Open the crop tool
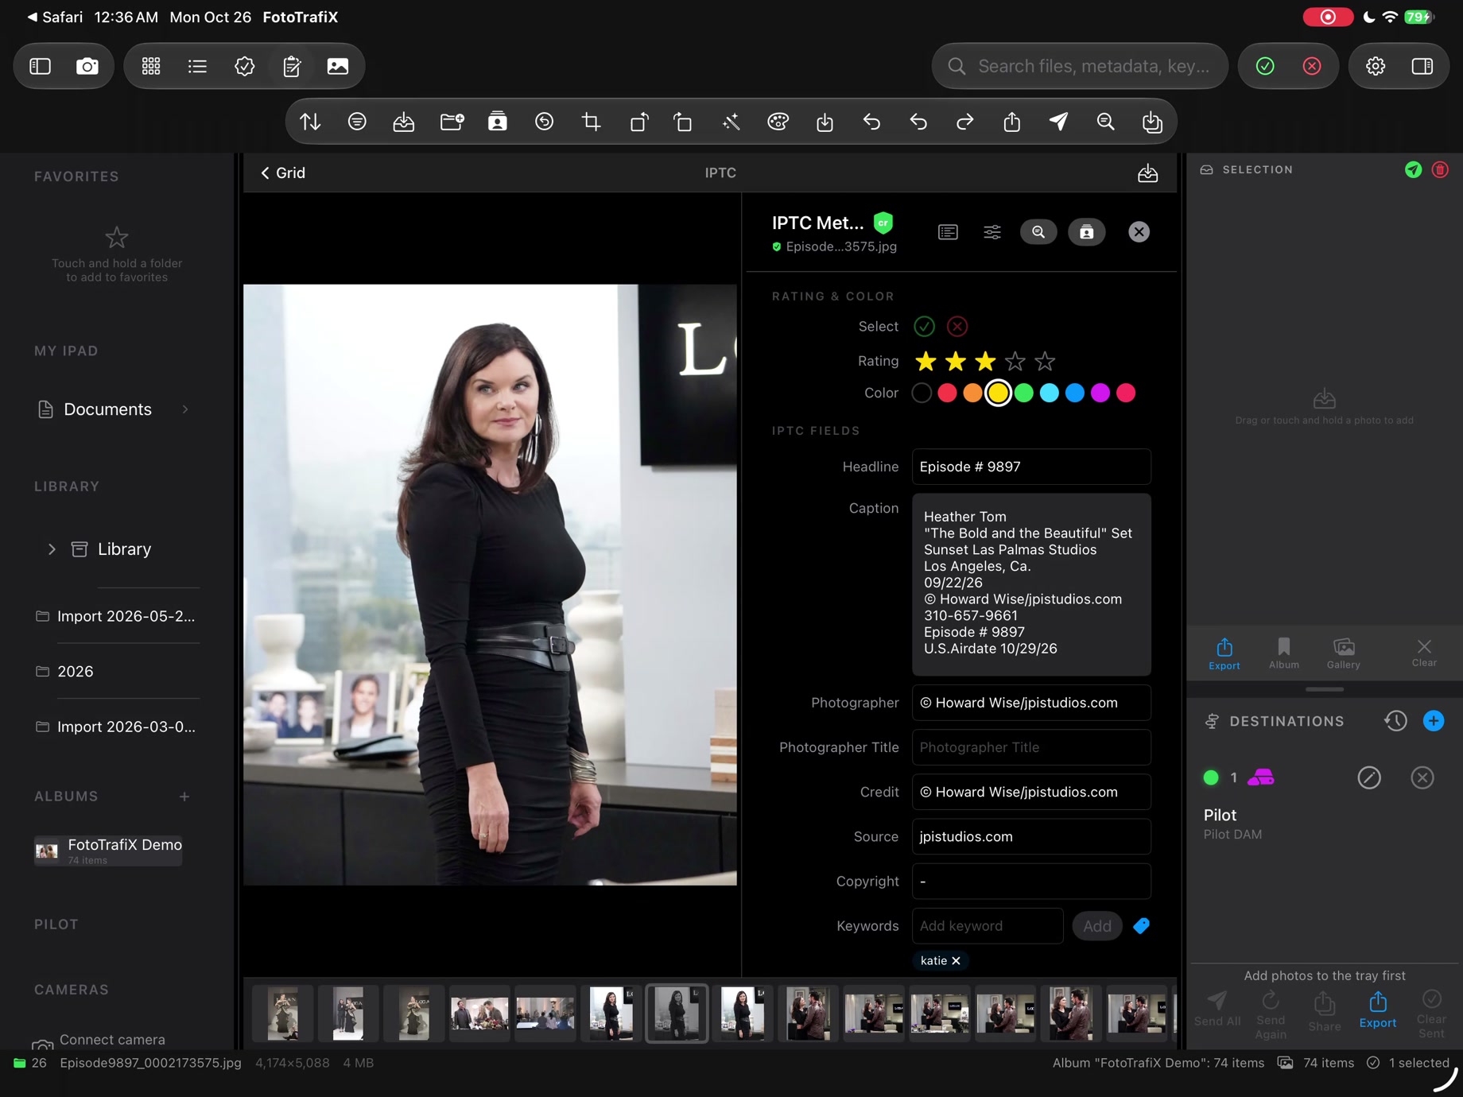 click(591, 122)
